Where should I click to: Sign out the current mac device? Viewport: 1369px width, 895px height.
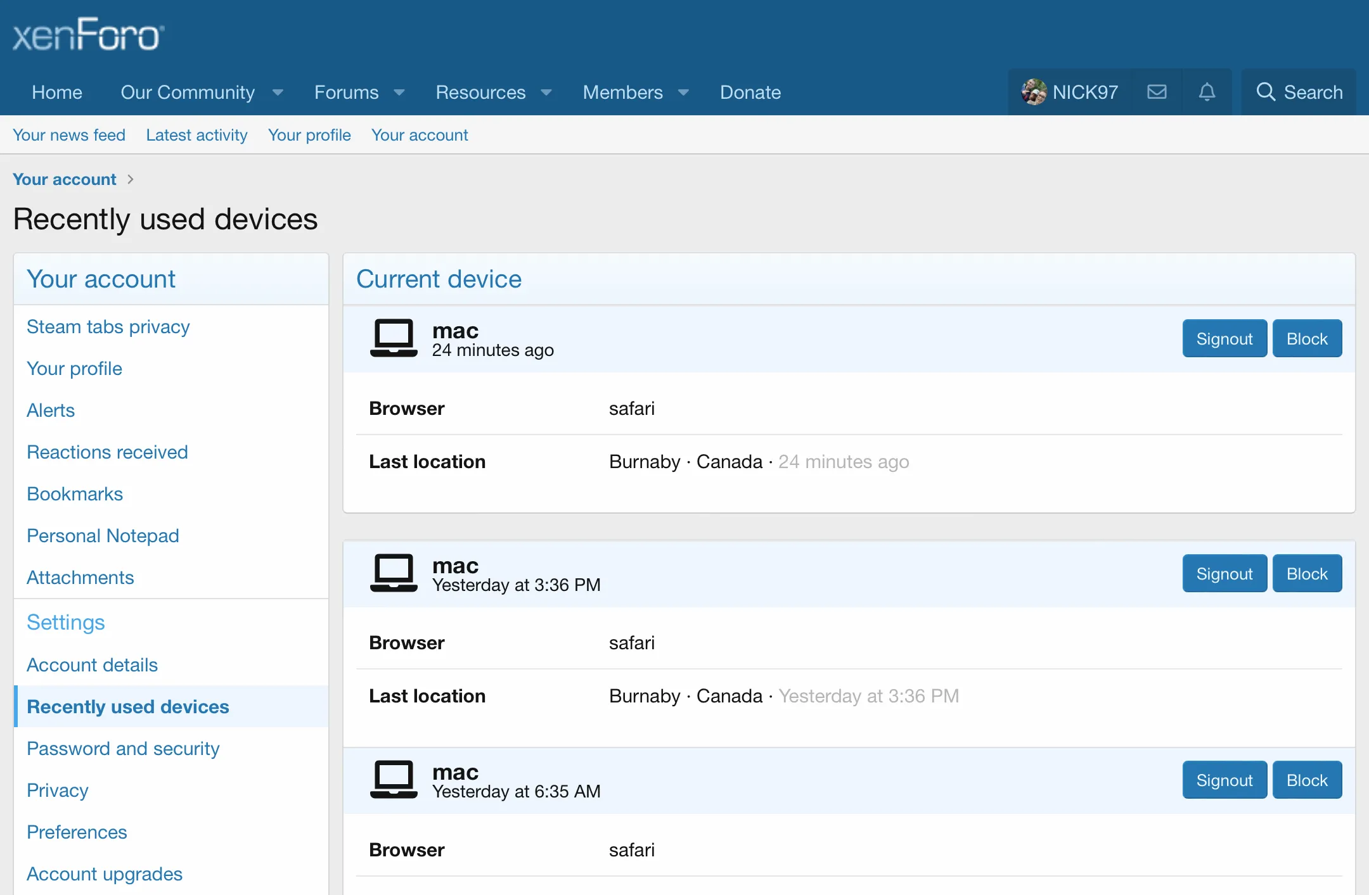[x=1224, y=339]
